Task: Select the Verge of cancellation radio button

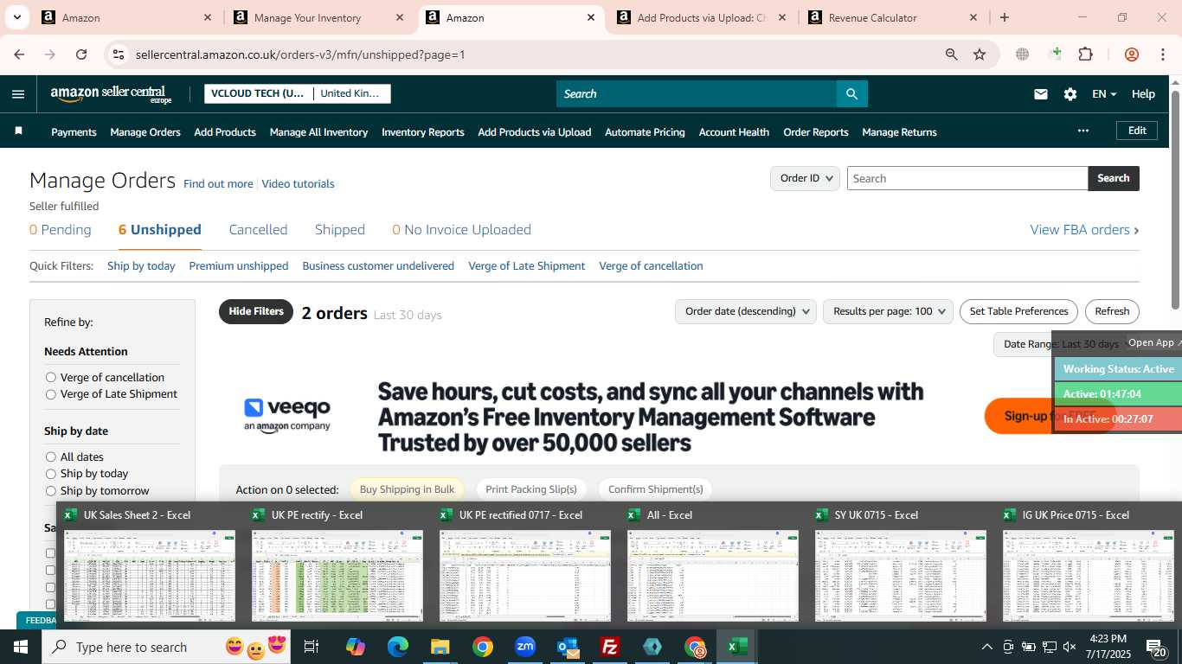Action: pyautogui.click(x=51, y=377)
